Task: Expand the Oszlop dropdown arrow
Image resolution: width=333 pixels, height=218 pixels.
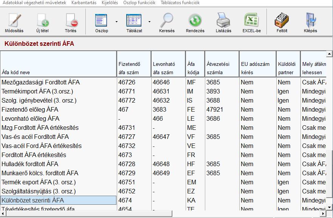Action: click(x=116, y=22)
